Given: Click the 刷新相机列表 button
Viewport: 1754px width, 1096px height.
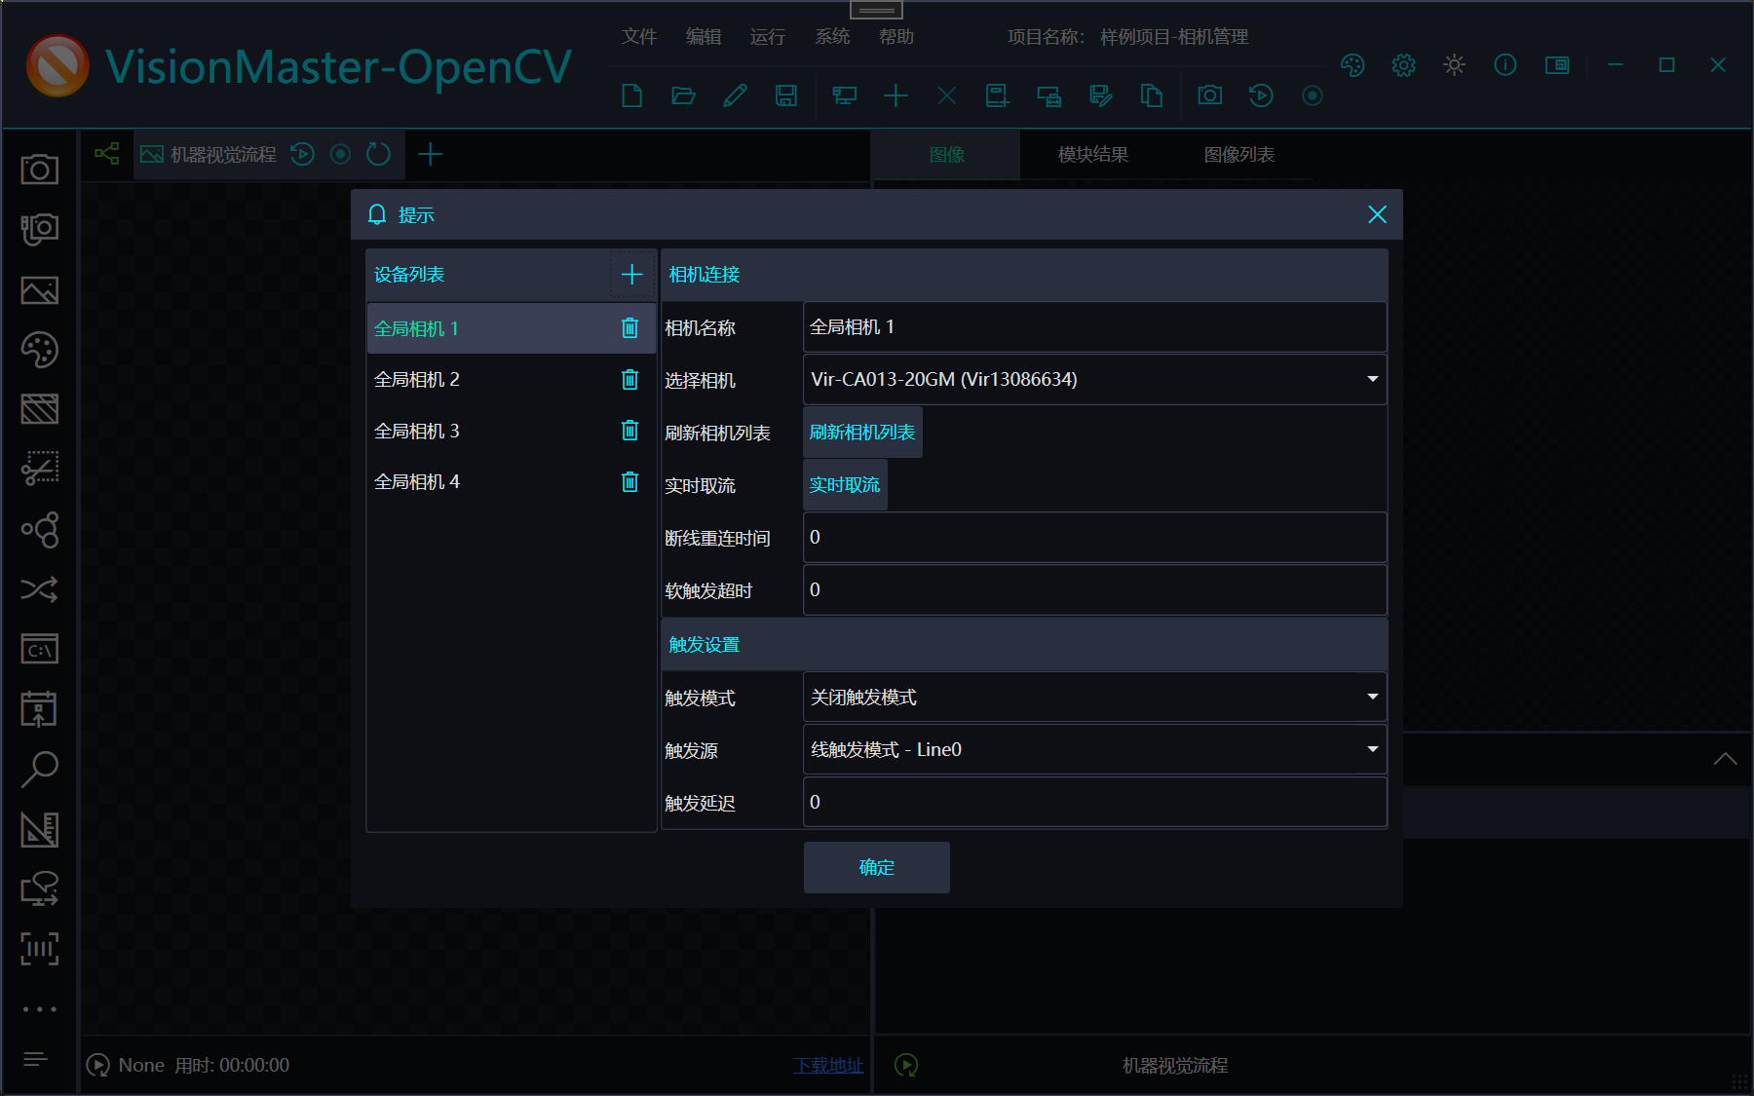Looking at the screenshot, I should coord(862,432).
